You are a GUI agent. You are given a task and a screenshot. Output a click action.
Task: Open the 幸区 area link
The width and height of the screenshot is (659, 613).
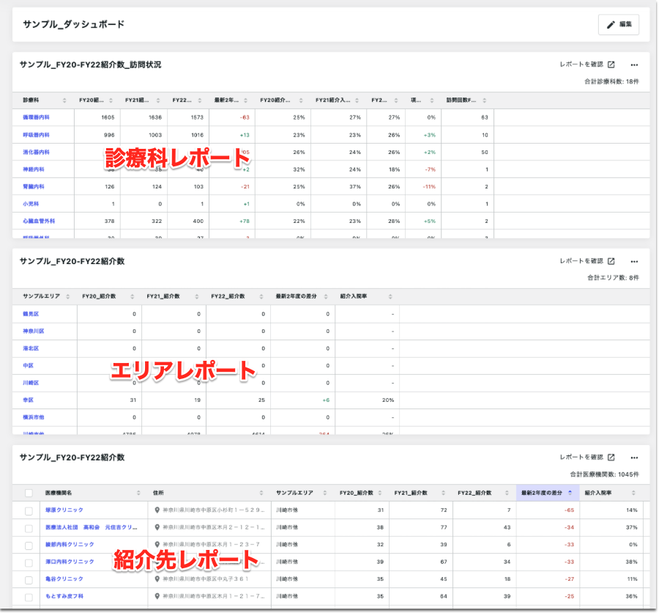(x=28, y=400)
